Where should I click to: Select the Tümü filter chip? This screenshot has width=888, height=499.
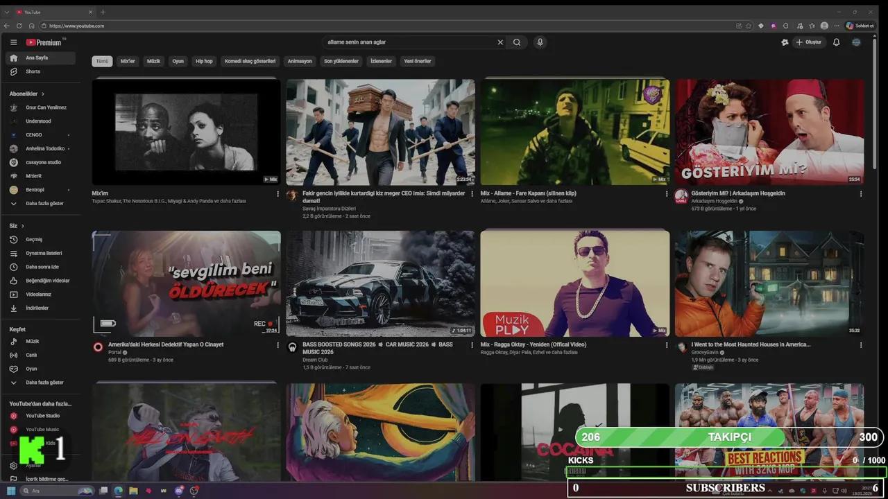[x=102, y=61]
